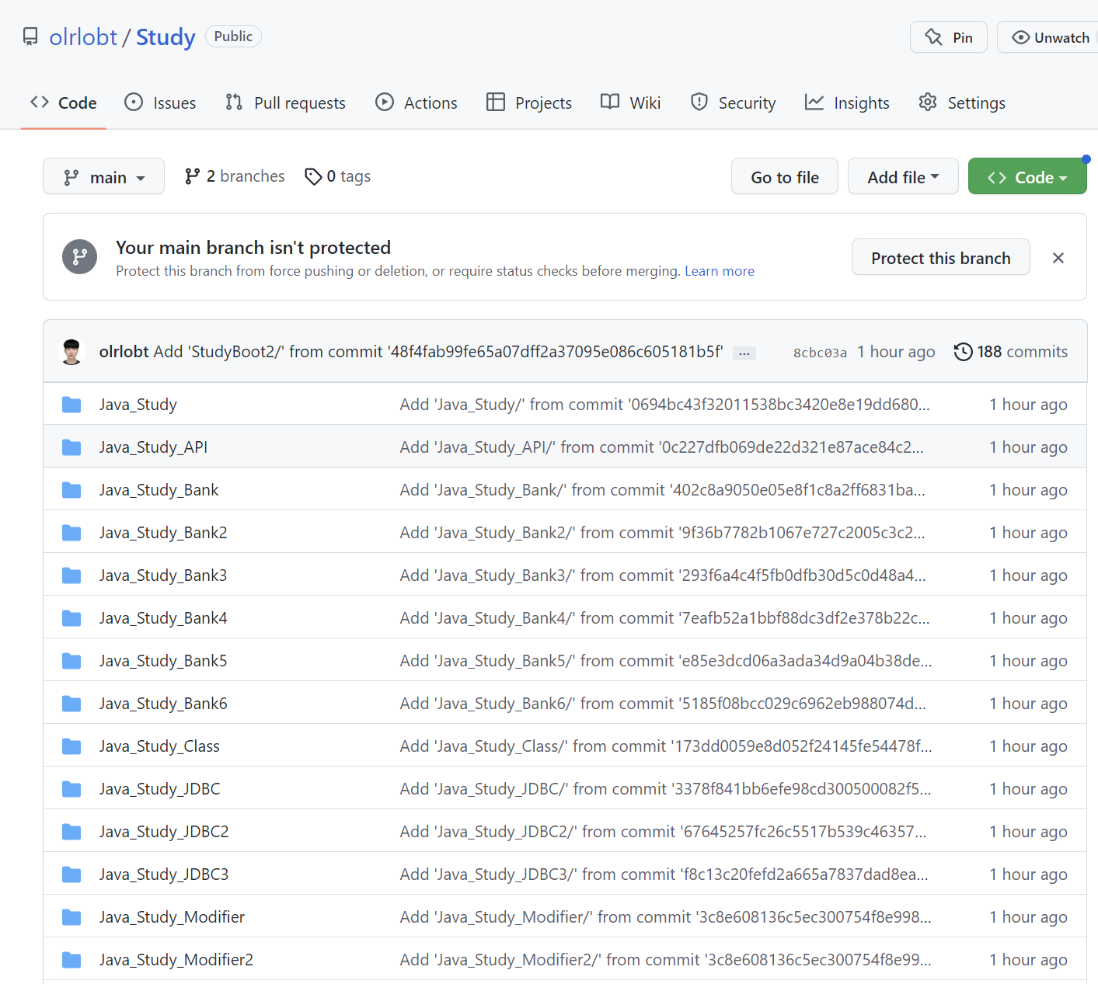Viewport: 1098px width, 984px height.
Task: Open the Java_Study_Class folder
Action: (x=159, y=746)
